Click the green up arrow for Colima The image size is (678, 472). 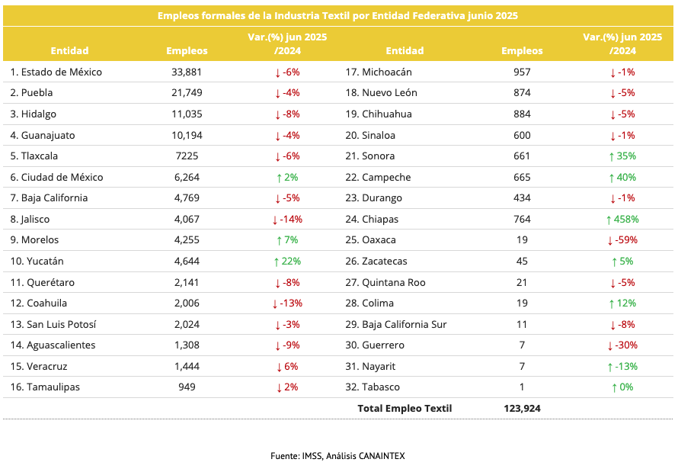[610, 303]
